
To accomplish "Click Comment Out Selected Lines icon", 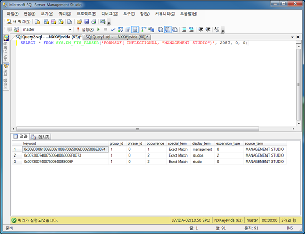I will (x=184, y=29).
